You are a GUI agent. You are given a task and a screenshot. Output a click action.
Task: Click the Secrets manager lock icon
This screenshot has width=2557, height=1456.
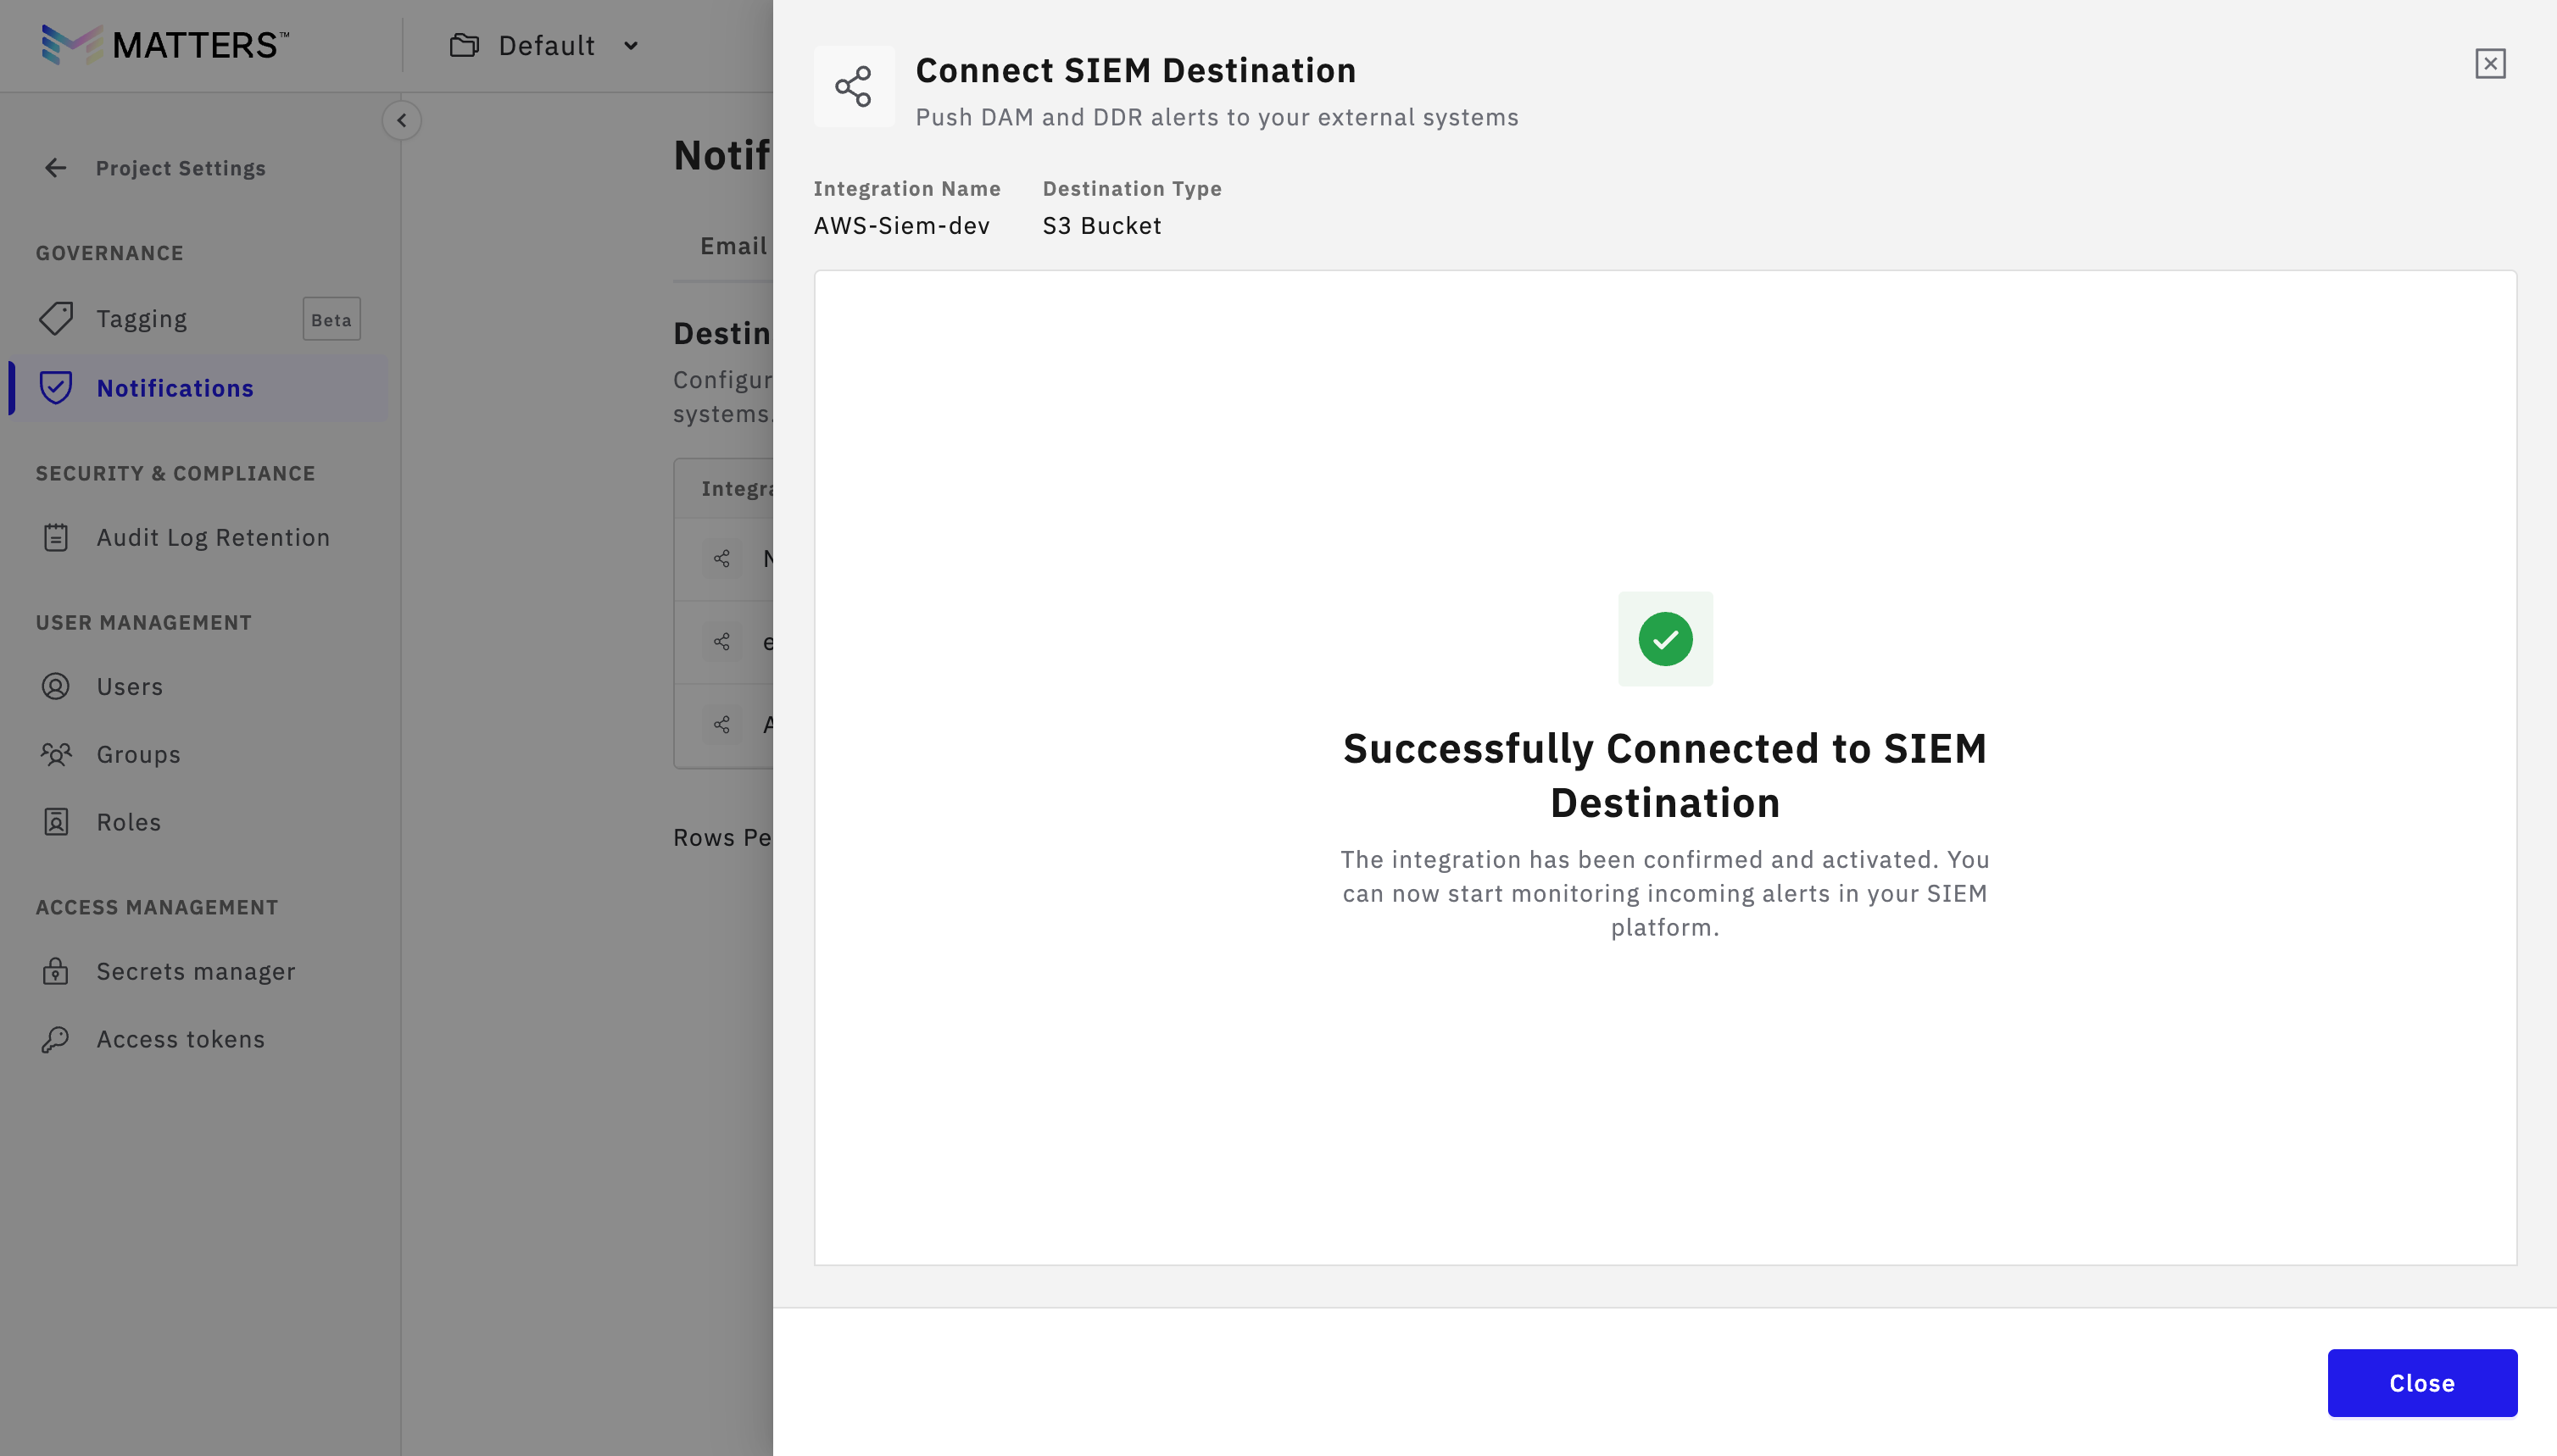(x=56, y=971)
